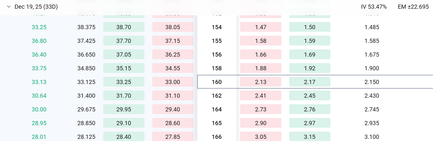
Task: Click put ask 1.92 at strike 158
Action: point(310,68)
